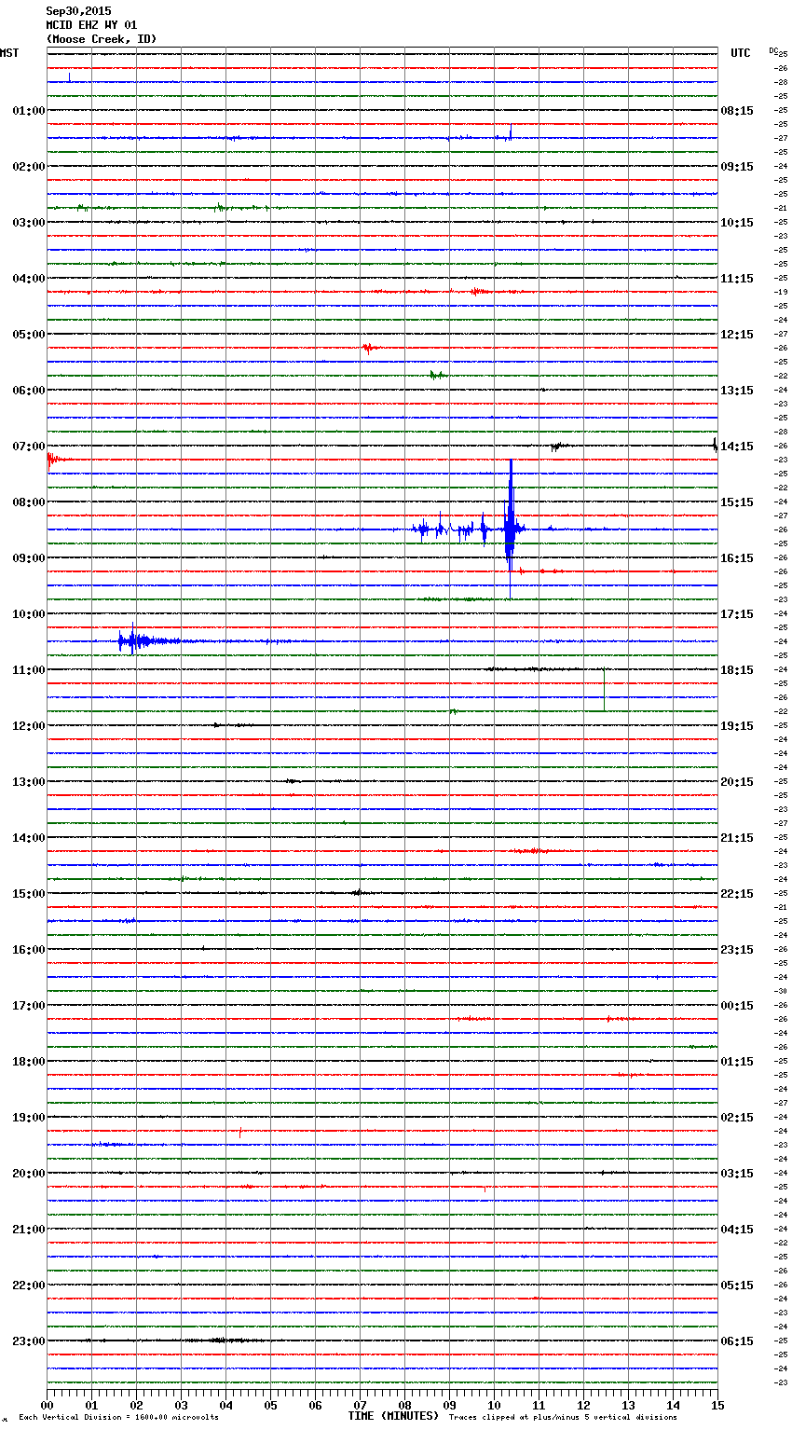Click the UTC time label "16:15"
792x1430 pixels.
pyautogui.click(x=737, y=558)
